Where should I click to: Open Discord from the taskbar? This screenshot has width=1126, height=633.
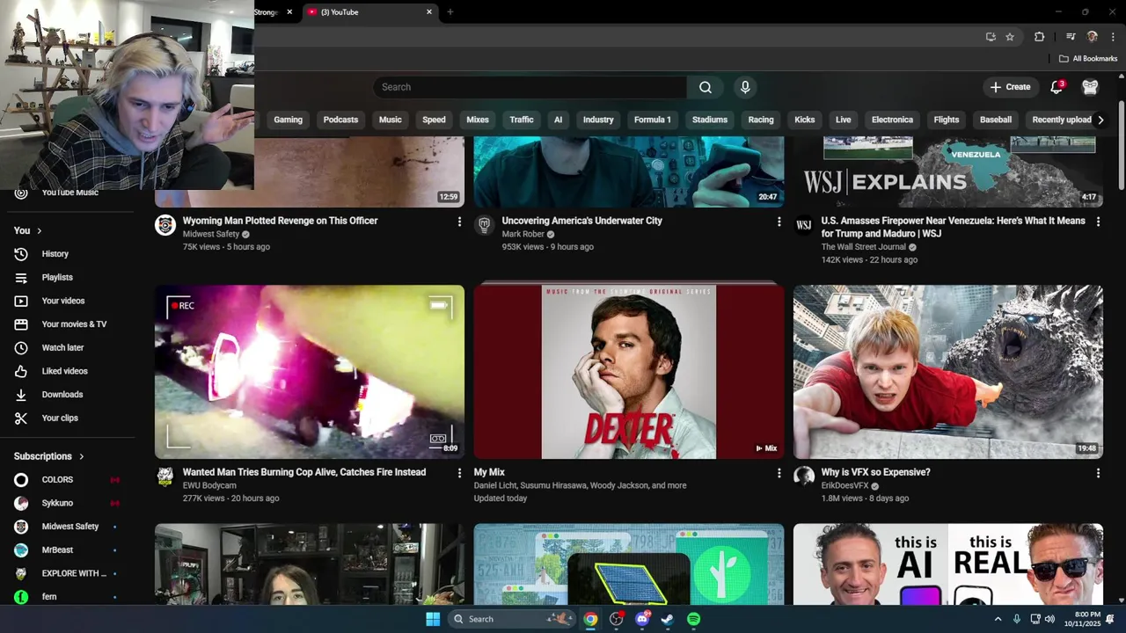tap(642, 619)
